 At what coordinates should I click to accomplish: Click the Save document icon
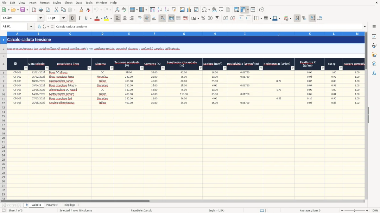point(22,10)
